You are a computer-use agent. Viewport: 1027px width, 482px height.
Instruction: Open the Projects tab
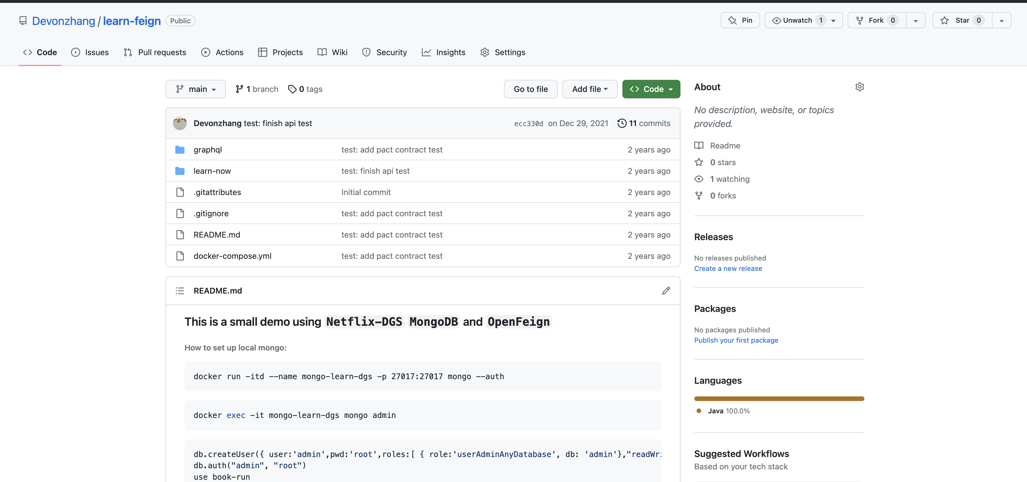[x=280, y=52]
